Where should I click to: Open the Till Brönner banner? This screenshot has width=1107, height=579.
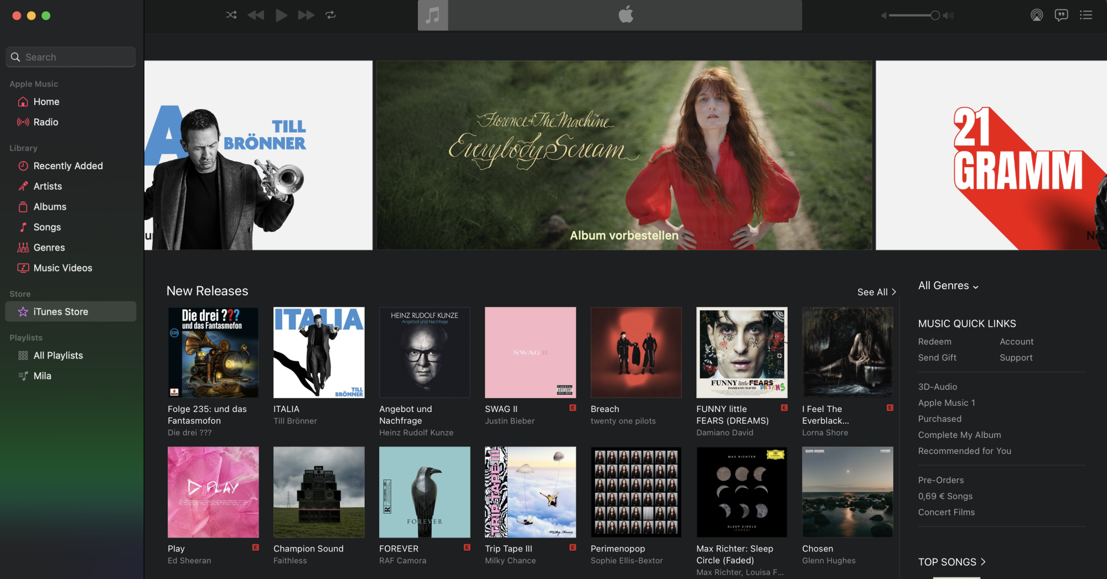coord(258,155)
